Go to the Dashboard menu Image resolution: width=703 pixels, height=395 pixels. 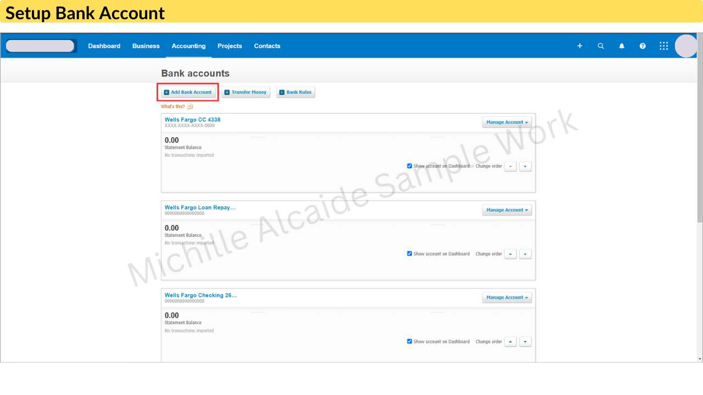pos(104,46)
